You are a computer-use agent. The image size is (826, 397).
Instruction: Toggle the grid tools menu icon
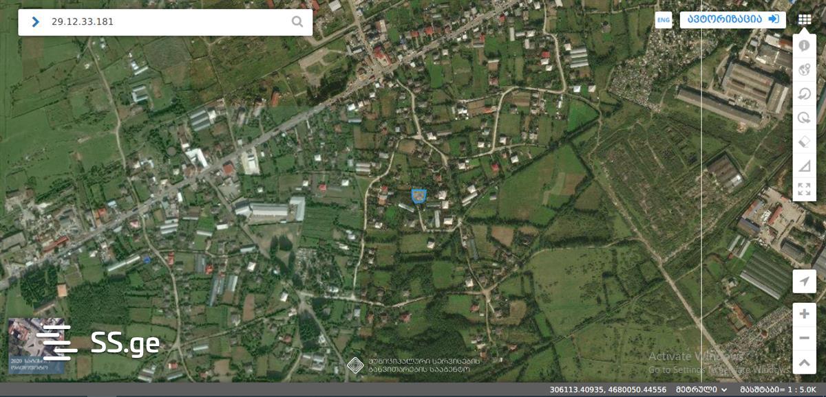point(804,19)
